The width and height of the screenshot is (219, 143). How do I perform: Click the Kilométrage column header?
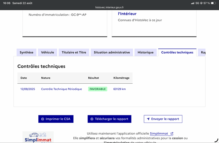[x=121, y=78]
